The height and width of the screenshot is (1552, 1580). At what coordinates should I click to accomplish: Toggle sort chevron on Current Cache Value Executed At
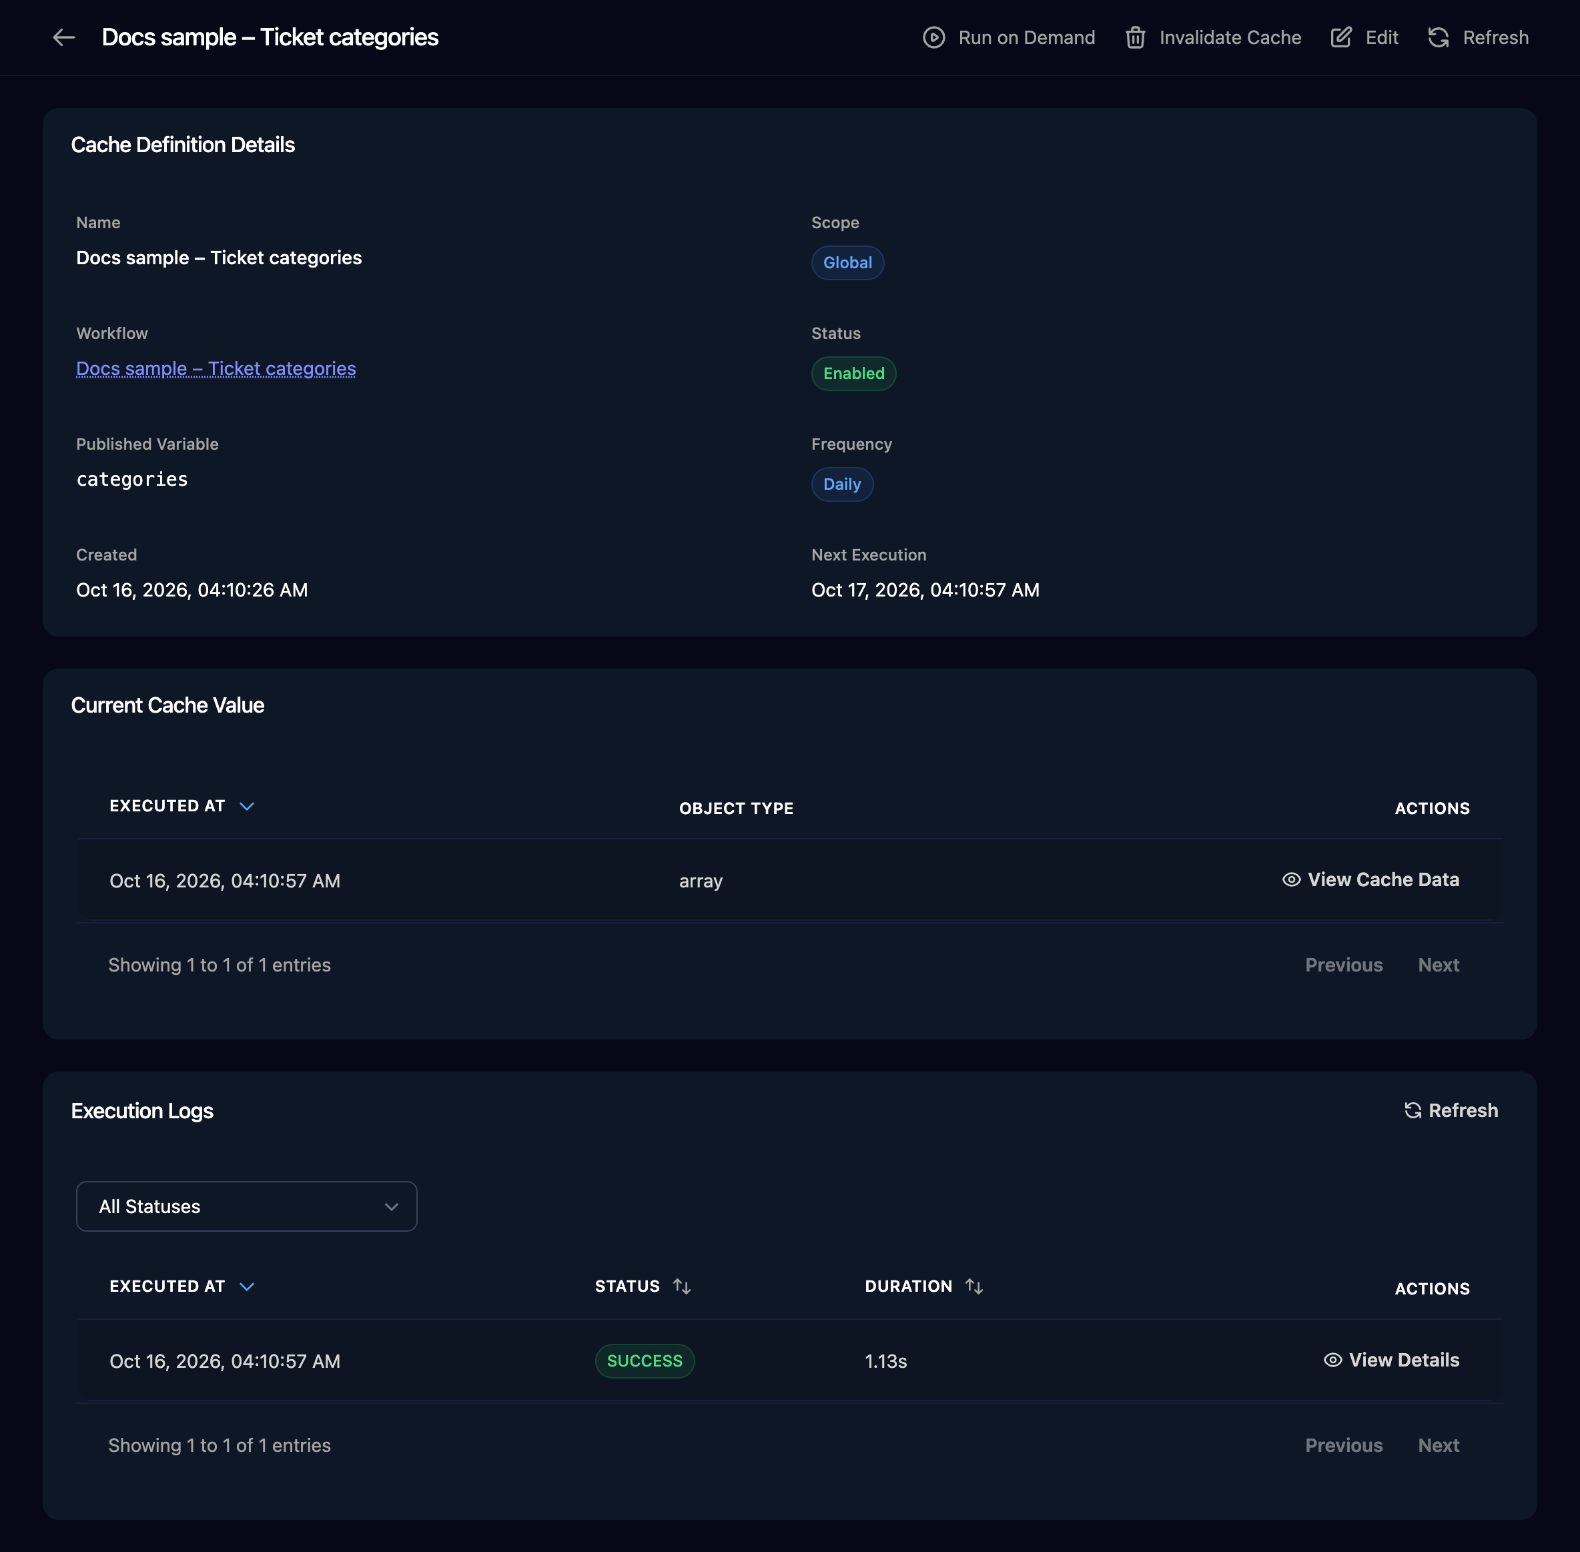pyautogui.click(x=246, y=806)
